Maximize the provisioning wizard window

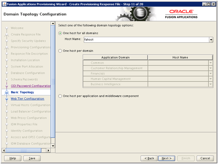pos(209,4)
